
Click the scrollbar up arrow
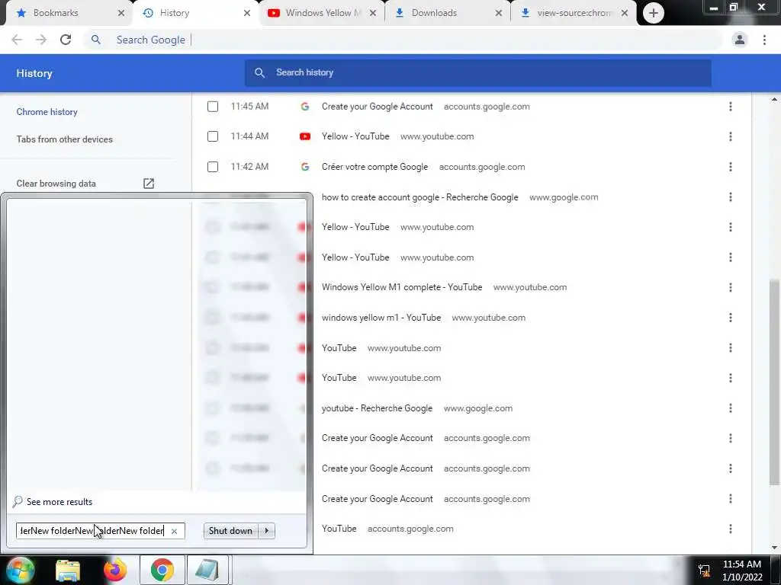774,100
